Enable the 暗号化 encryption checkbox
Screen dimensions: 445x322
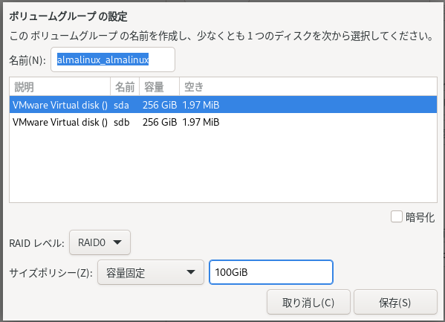(396, 217)
